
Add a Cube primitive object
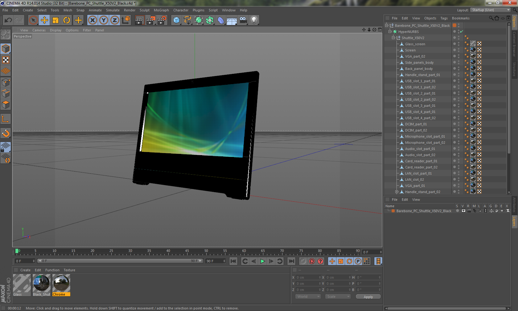point(177,20)
